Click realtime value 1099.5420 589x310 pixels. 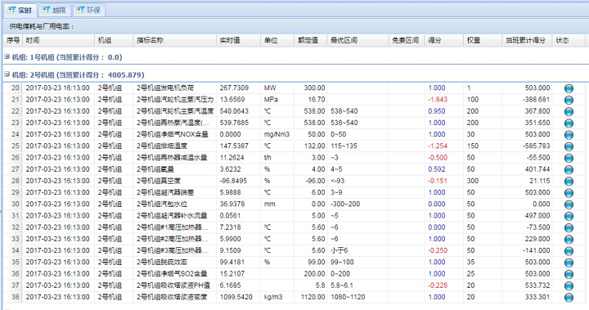235,297
